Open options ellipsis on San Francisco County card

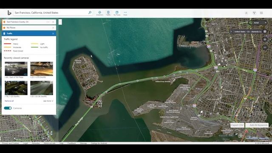pyautogui.click(x=48, y=22)
